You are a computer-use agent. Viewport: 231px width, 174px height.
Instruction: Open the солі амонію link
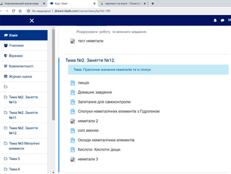(x=88, y=130)
